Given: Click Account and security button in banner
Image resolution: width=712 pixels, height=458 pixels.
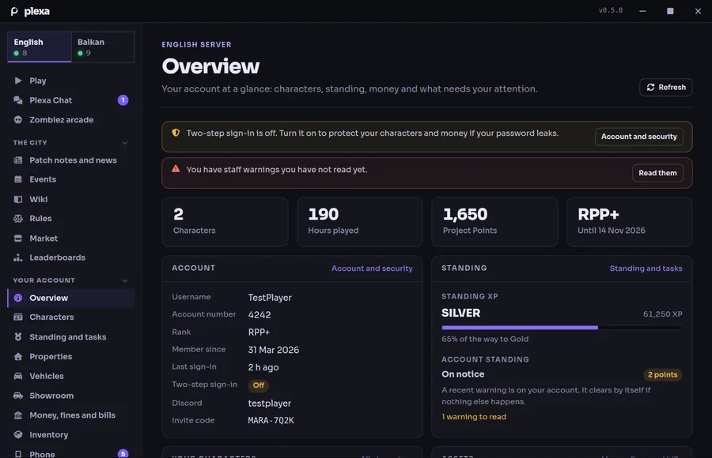Looking at the screenshot, I should (x=639, y=137).
